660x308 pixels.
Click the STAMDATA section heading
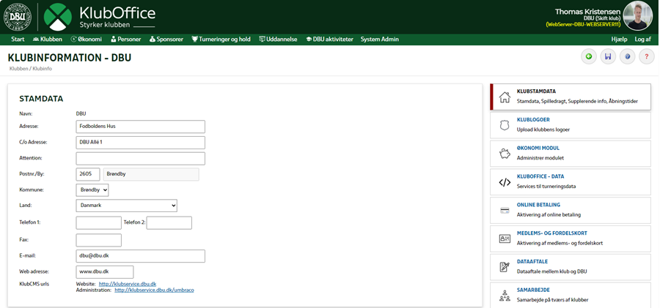(x=41, y=99)
